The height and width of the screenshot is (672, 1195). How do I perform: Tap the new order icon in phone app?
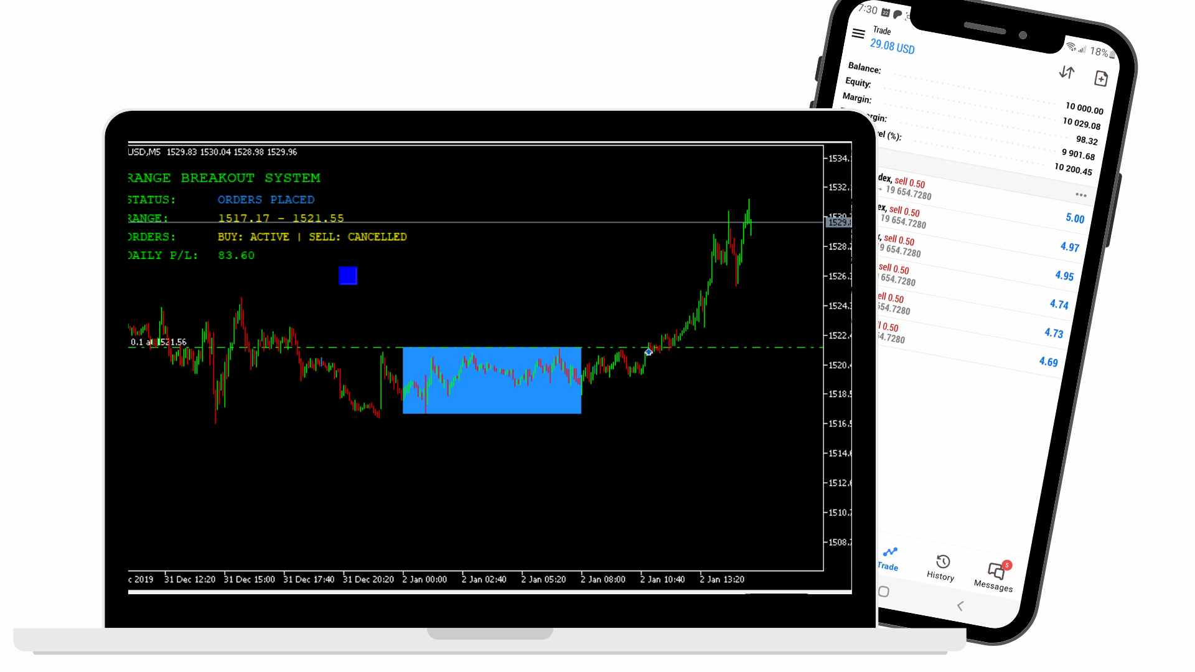[1101, 78]
